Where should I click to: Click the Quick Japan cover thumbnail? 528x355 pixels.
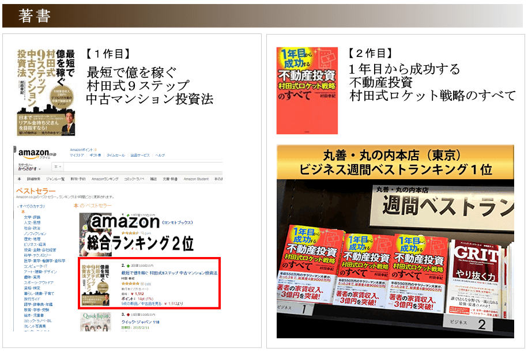(96, 322)
